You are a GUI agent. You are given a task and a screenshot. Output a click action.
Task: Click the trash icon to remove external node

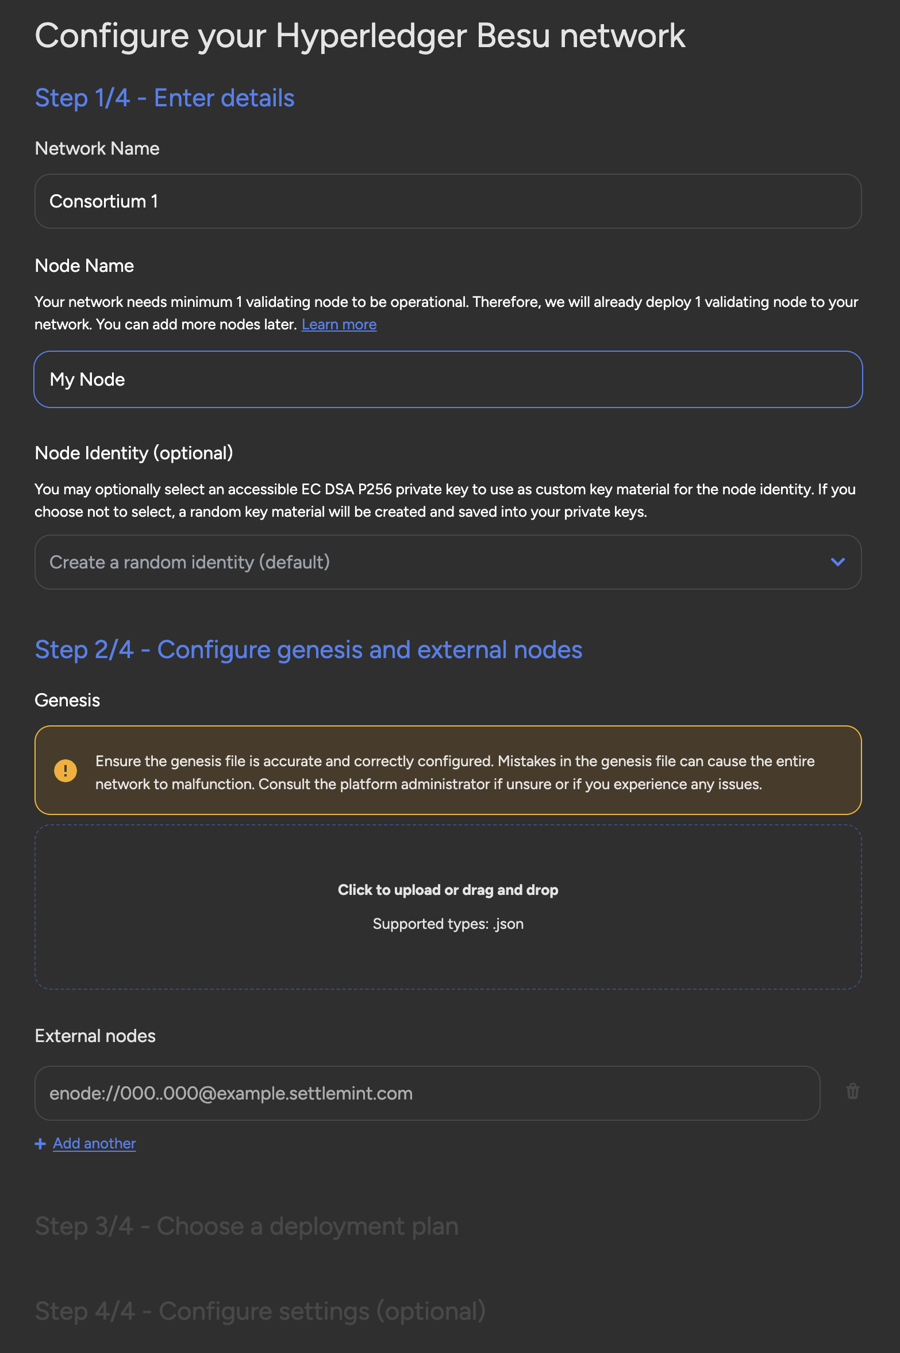[x=853, y=1093]
